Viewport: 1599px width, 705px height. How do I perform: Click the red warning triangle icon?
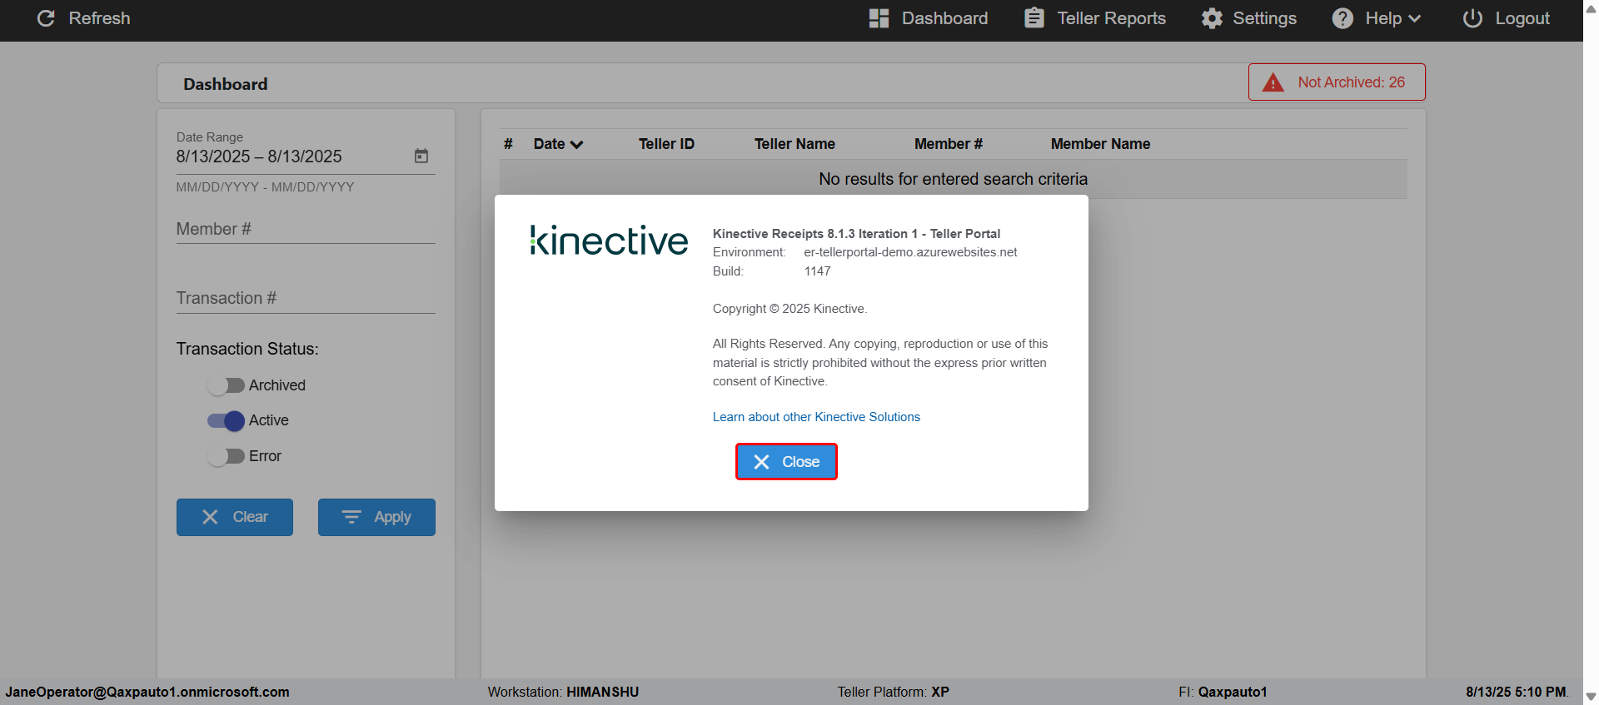[x=1273, y=82]
